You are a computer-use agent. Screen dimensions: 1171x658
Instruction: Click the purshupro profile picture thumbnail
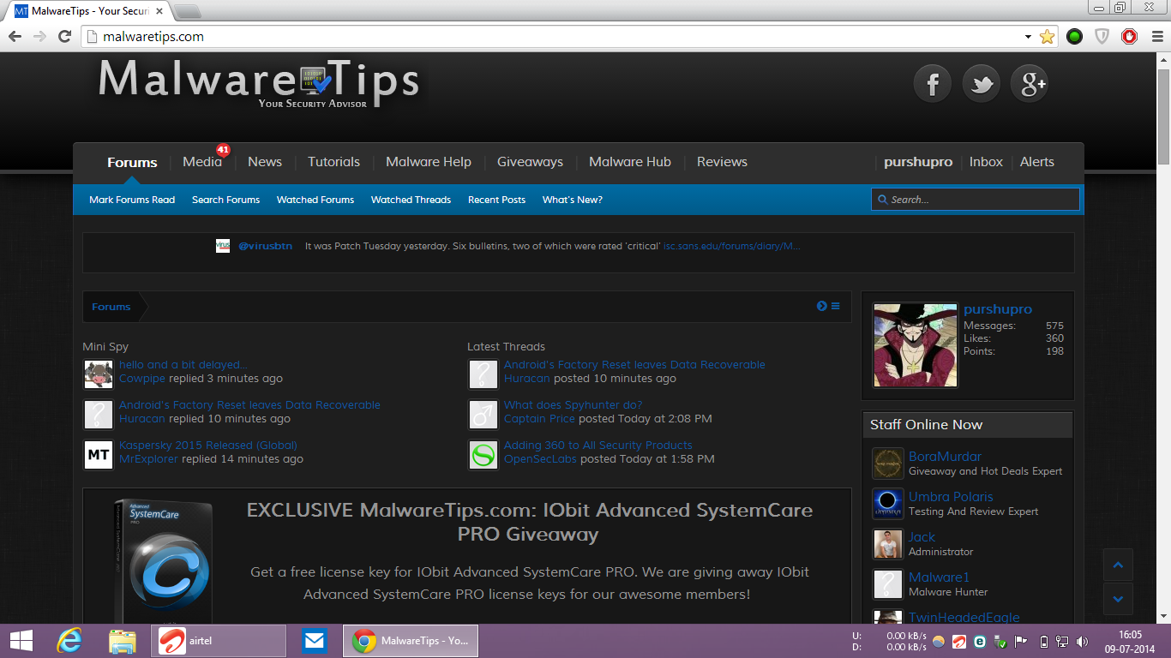coord(915,345)
